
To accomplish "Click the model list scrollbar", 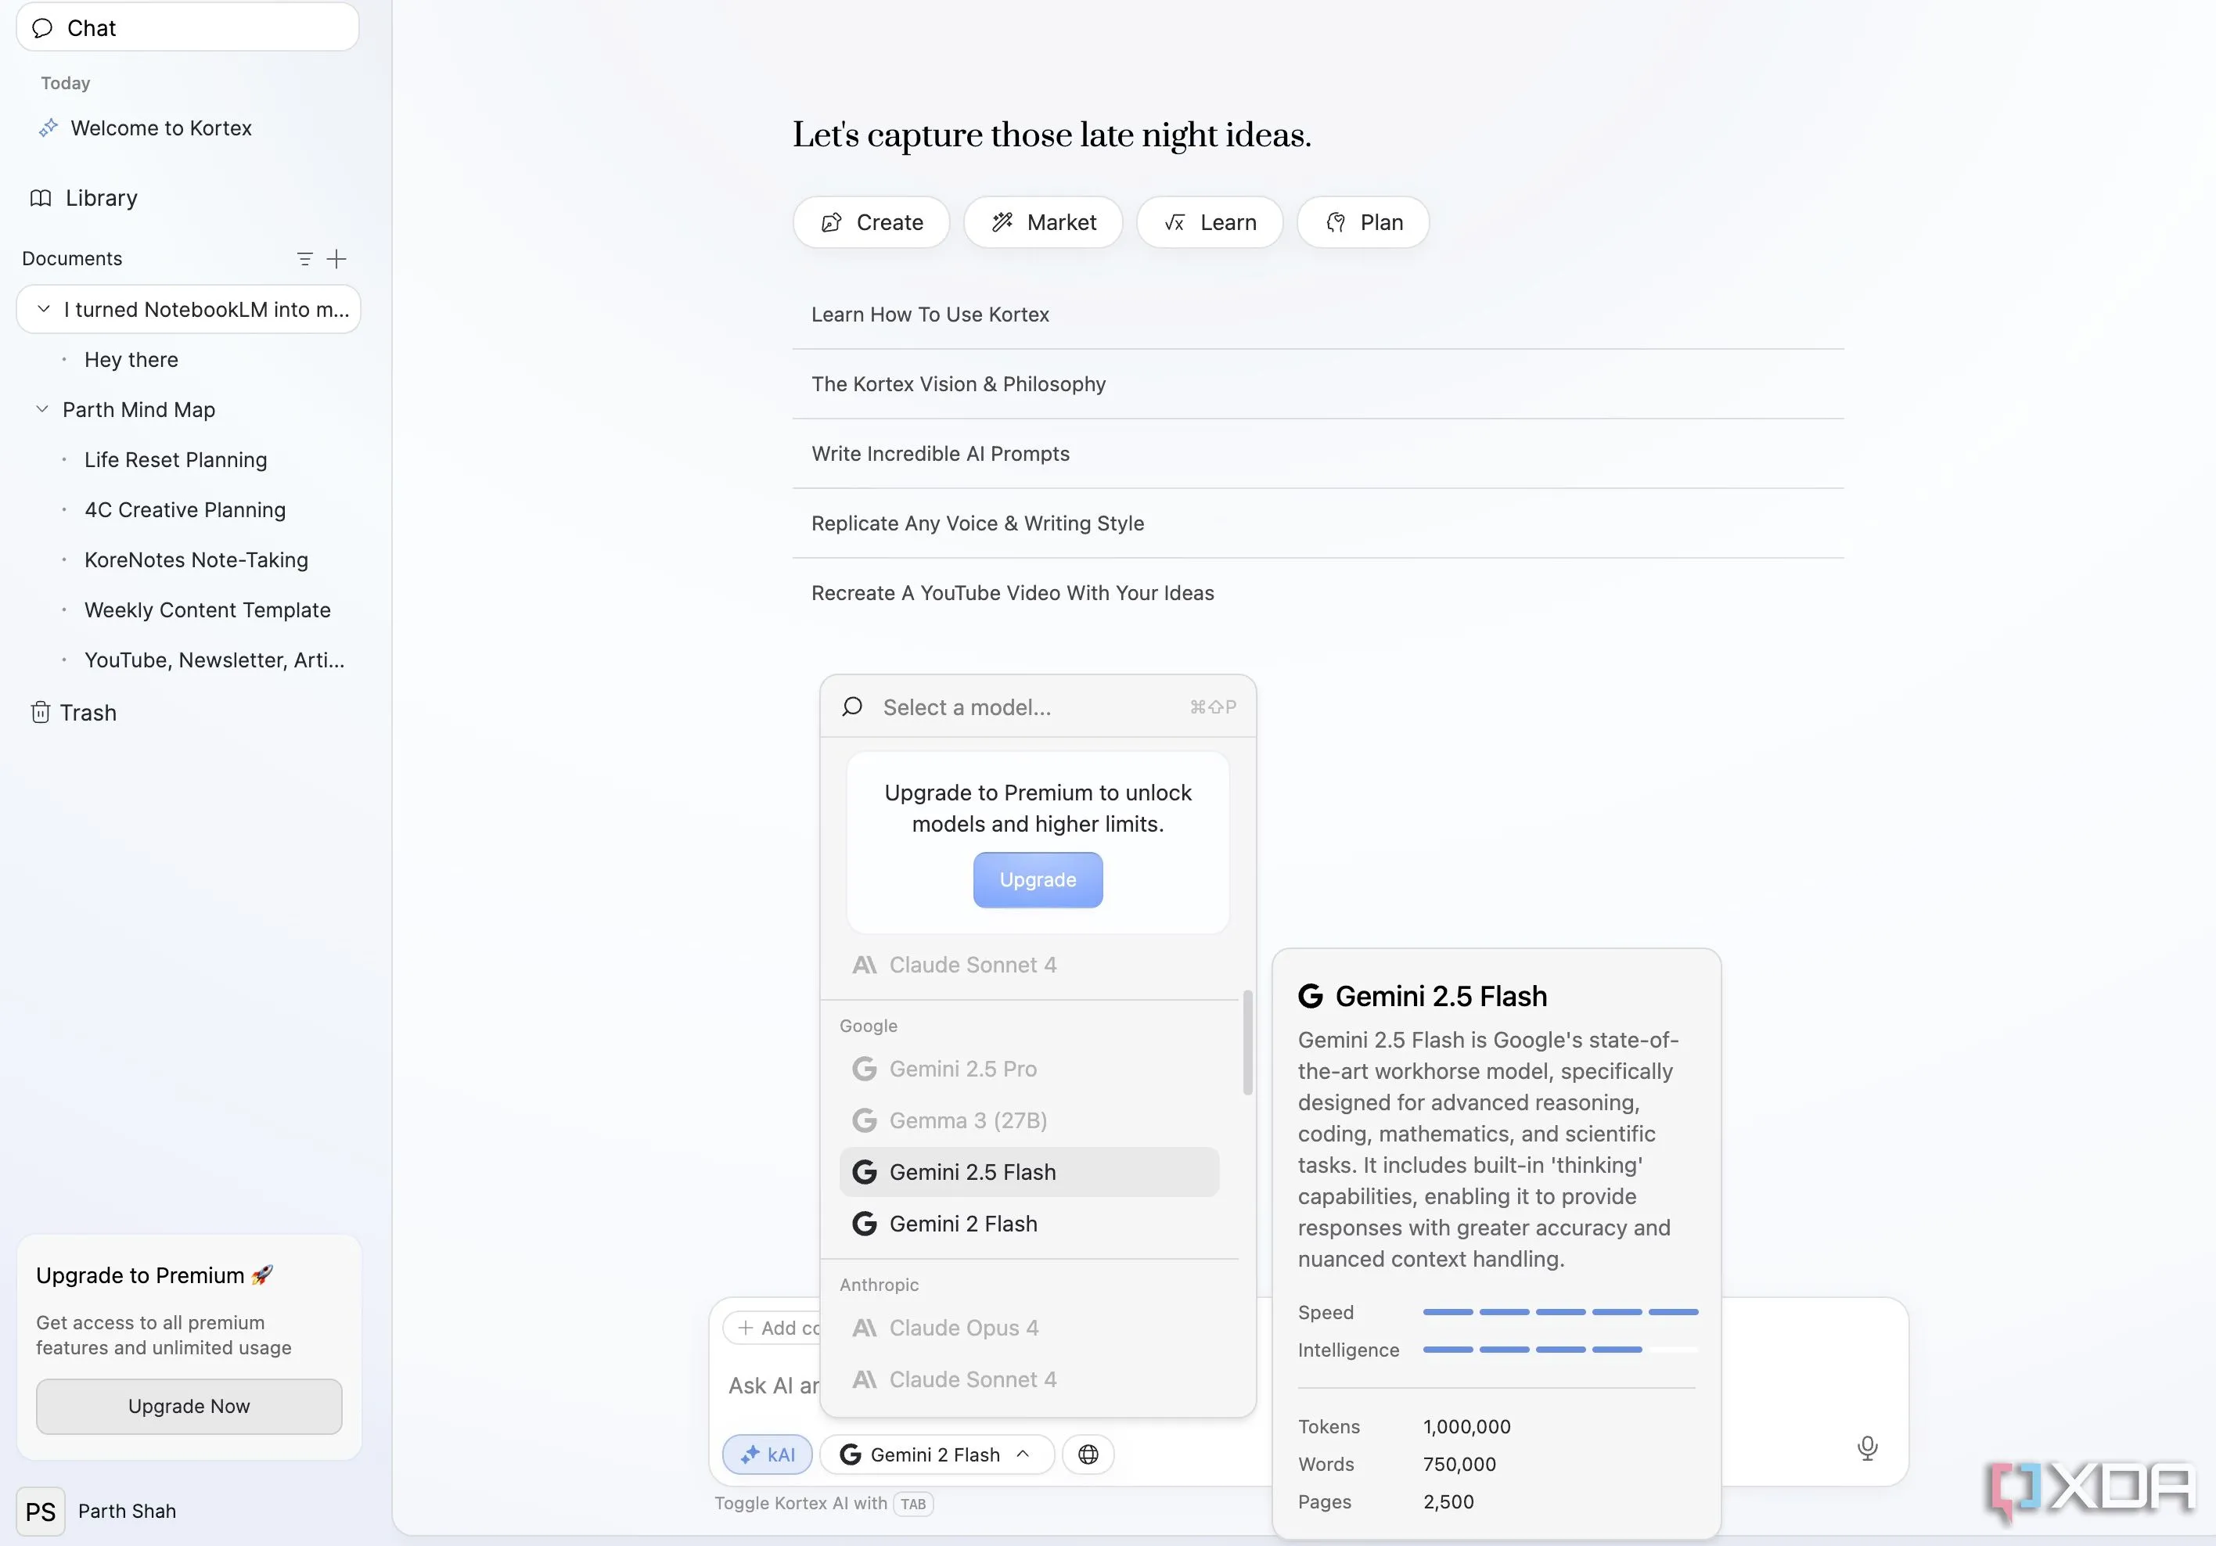I will coord(1247,1042).
